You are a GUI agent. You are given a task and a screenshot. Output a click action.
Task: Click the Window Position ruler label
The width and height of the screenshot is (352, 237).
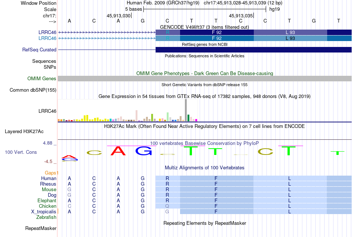pyautogui.click(x=39, y=3)
